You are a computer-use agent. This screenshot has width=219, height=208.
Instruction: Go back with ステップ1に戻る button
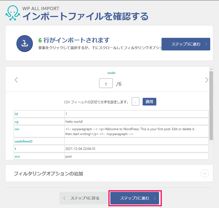point(83,198)
